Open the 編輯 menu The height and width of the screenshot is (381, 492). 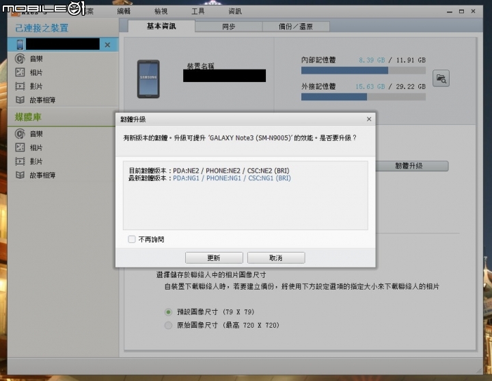[124, 12]
